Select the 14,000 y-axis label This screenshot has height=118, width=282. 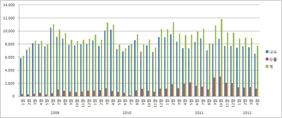point(9,5)
